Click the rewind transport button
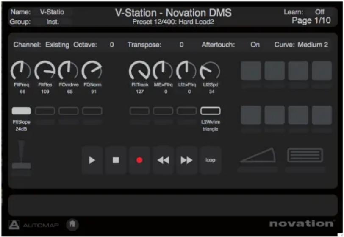Image resolution: width=344 pixels, height=237 pixels. tap(163, 160)
